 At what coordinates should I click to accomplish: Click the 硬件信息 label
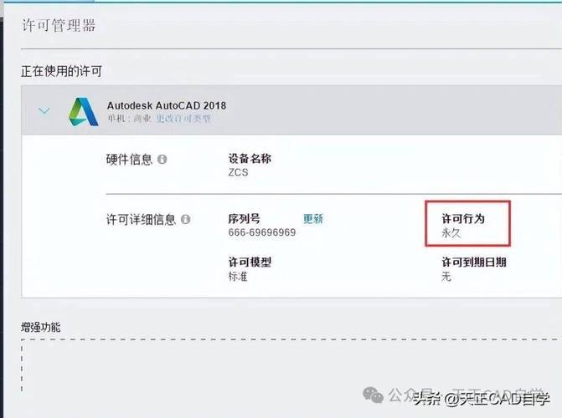tap(129, 159)
